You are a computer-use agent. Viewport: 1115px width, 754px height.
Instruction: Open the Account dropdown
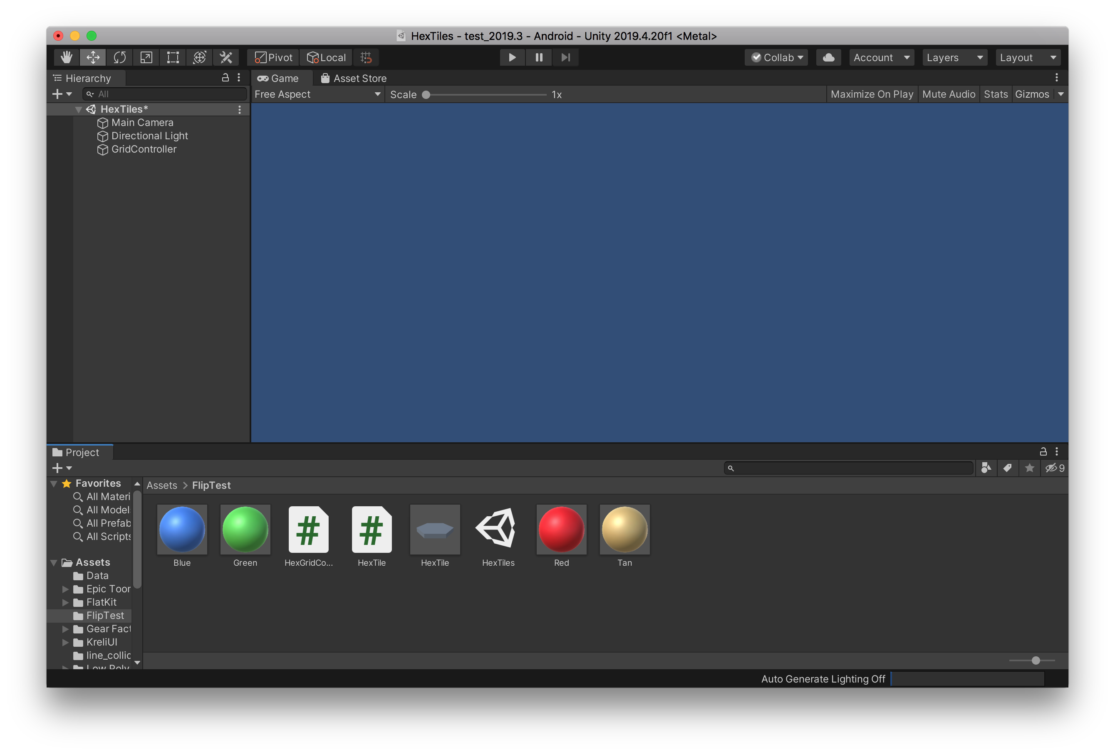click(x=882, y=57)
